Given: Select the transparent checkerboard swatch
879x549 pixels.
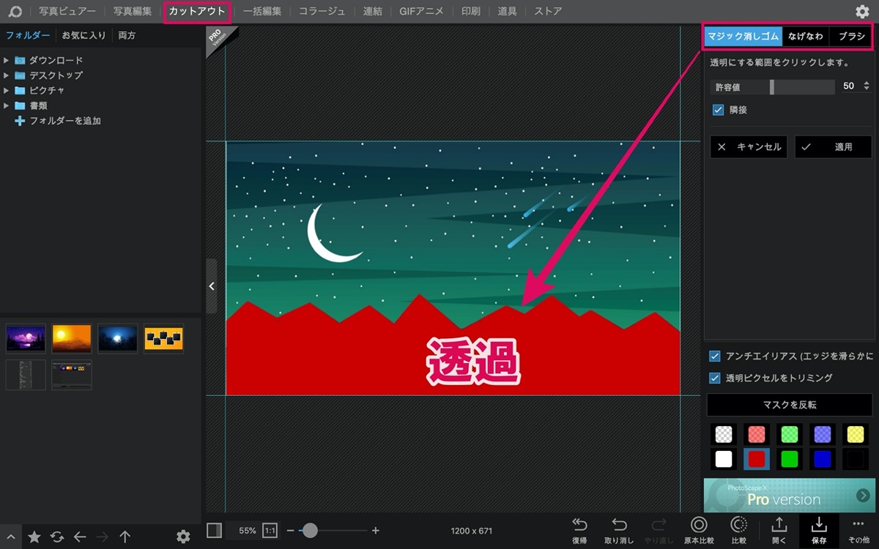Looking at the screenshot, I should tap(724, 434).
